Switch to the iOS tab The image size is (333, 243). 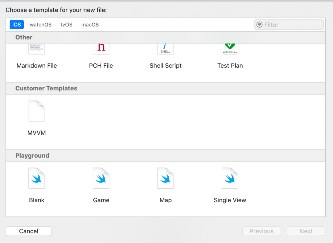point(17,25)
